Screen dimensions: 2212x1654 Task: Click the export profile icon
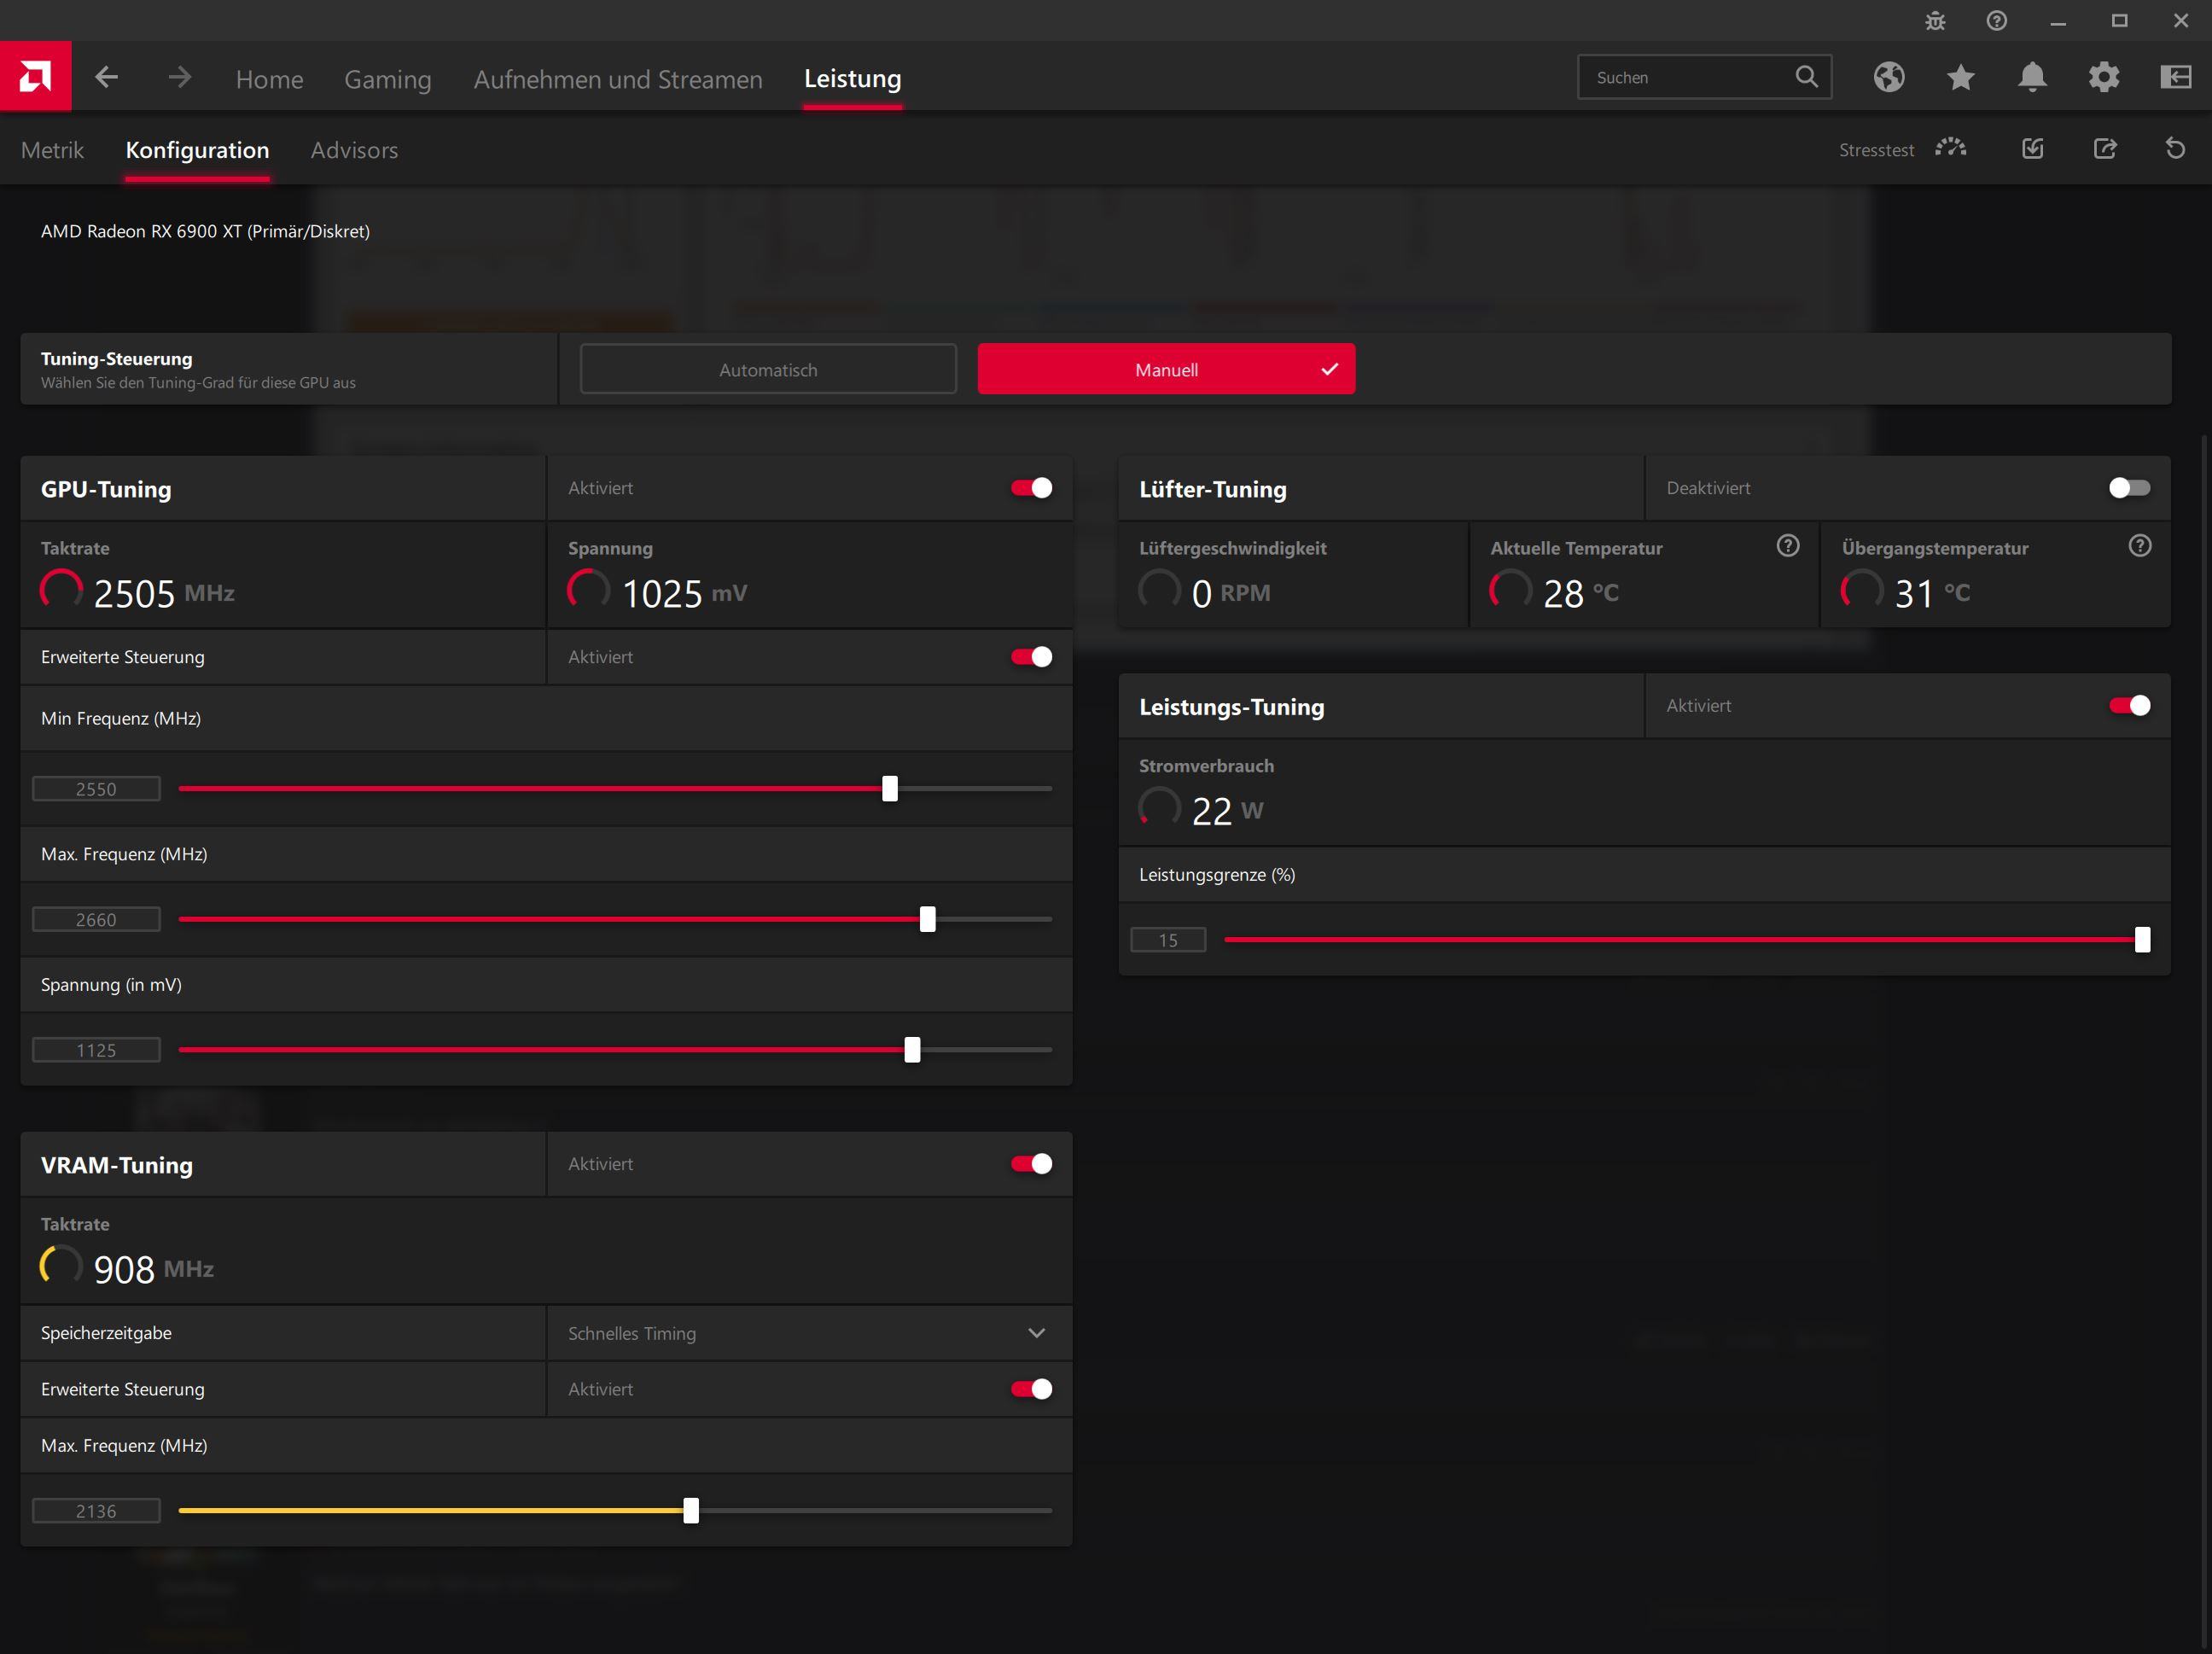point(2105,149)
